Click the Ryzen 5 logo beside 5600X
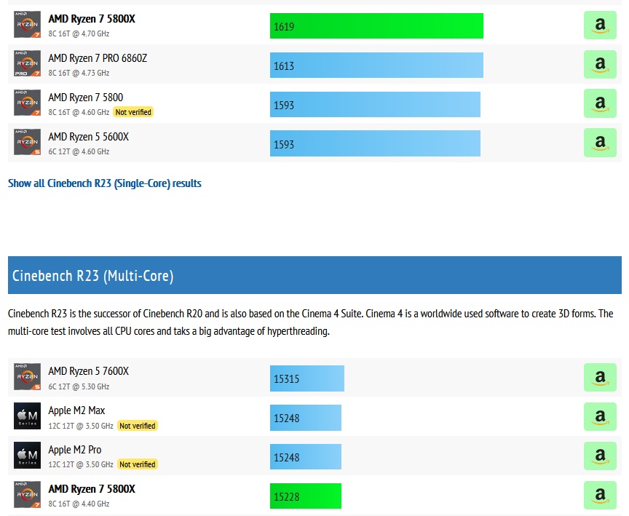This screenshot has width=629, height=516. (x=27, y=142)
